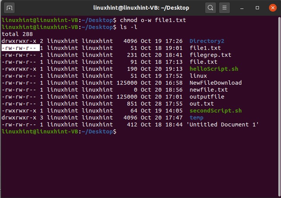Screen dimensions: 281x198
Task: Open a new terminal tab
Action: point(10,8)
